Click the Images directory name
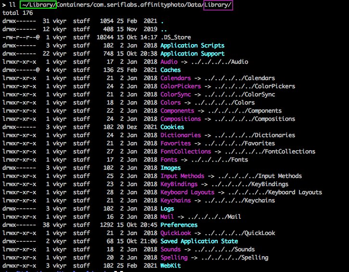Viewport: 349px width, 272px height. pos(170,168)
